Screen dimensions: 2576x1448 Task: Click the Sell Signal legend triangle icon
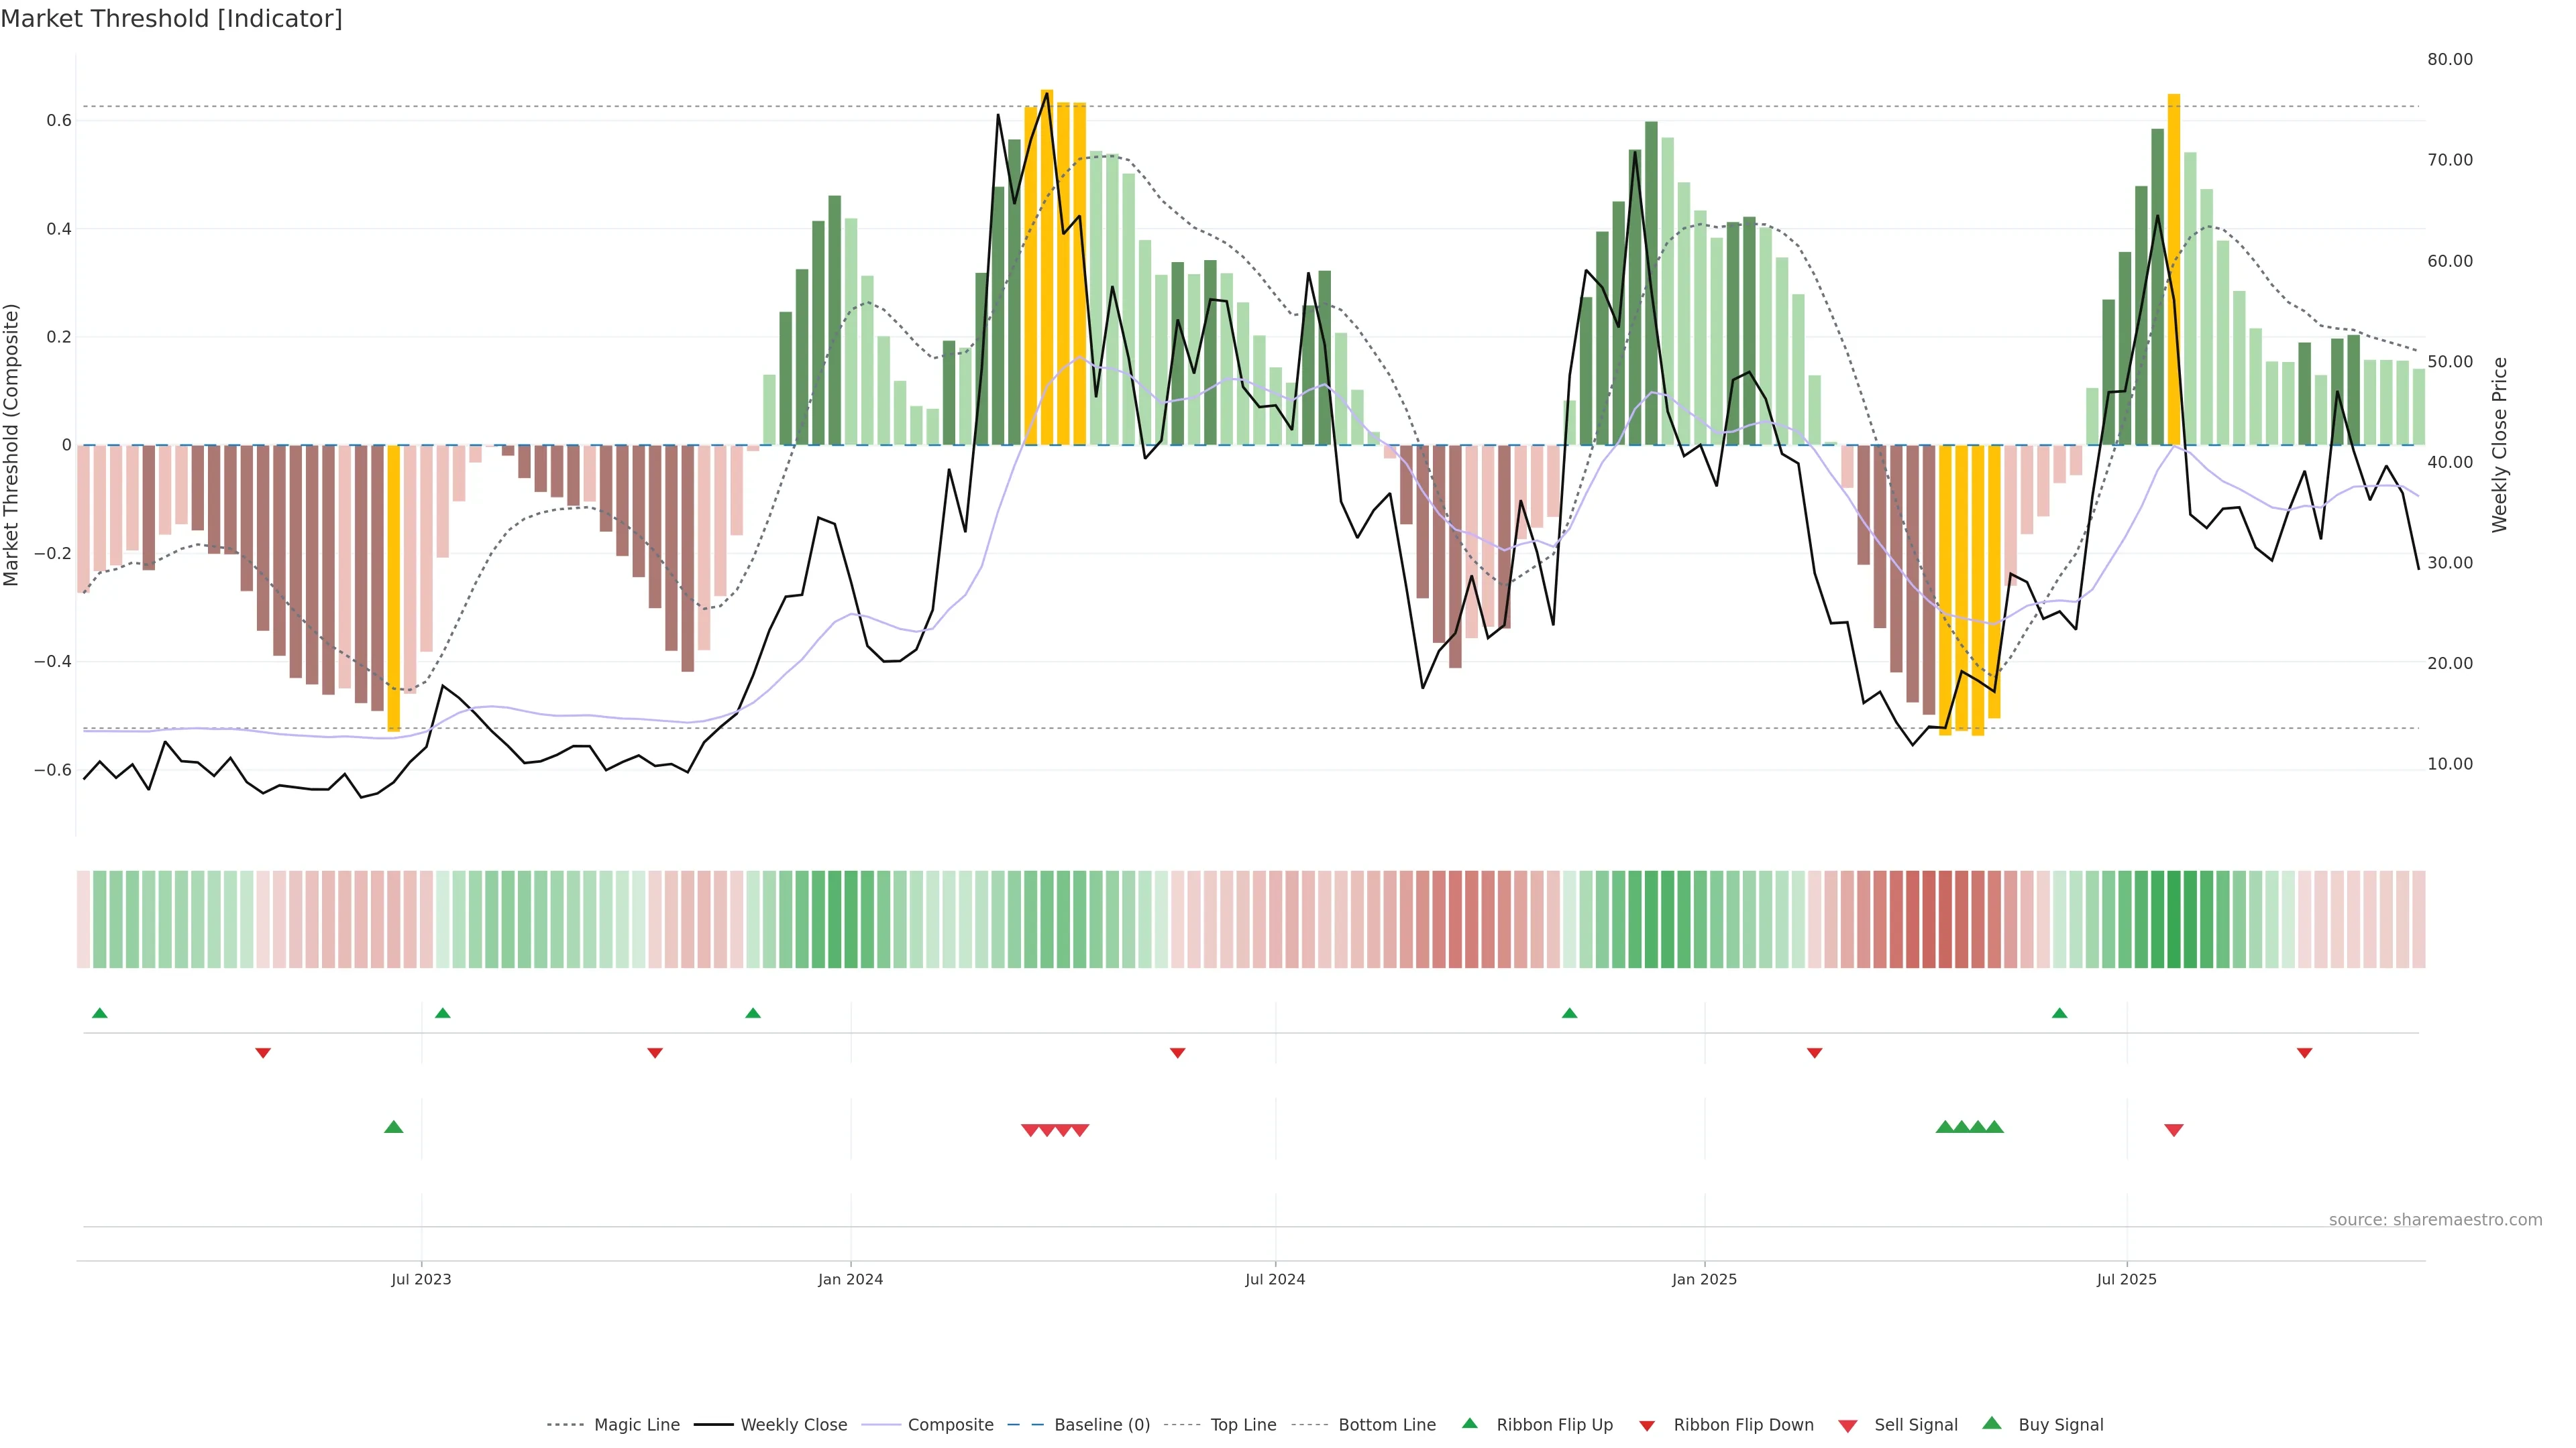pyautogui.click(x=1848, y=1425)
